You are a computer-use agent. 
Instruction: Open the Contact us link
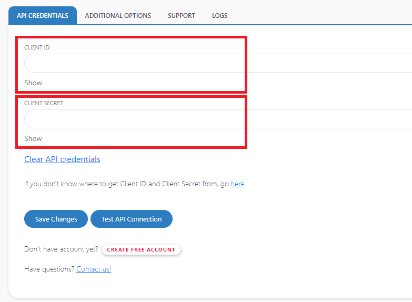point(94,269)
